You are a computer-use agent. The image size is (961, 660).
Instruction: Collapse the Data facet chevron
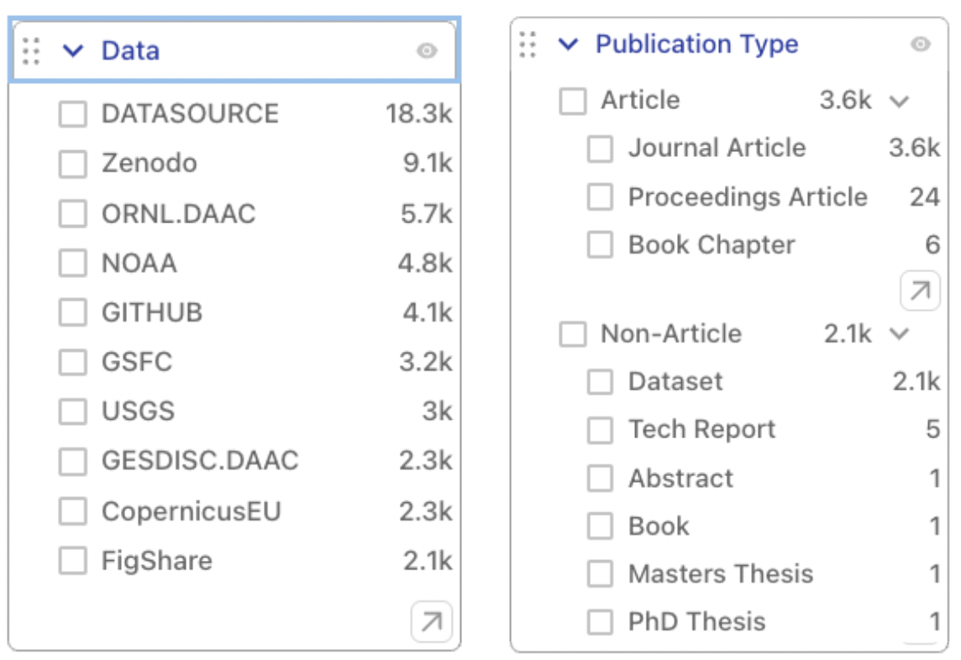coord(73,51)
